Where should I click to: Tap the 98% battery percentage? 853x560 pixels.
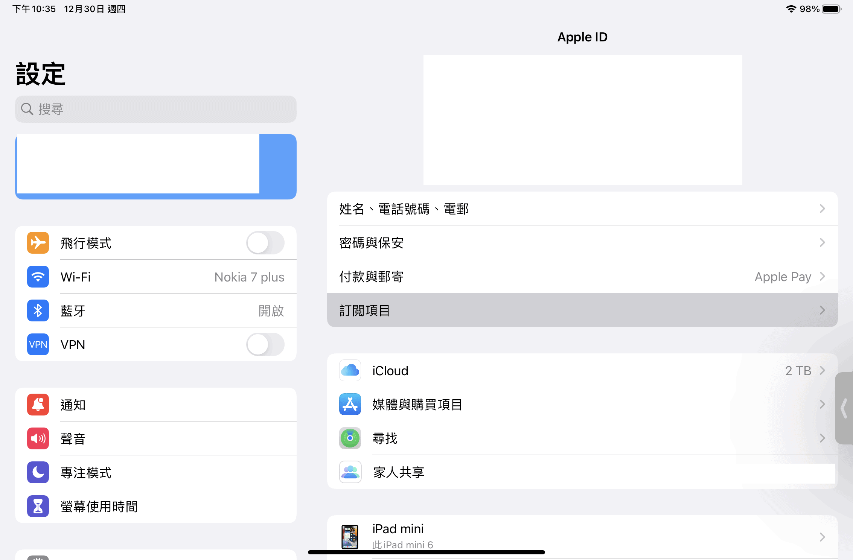click(x=810, y=9)
